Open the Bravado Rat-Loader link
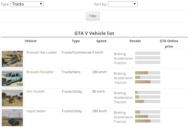Image resolution: width=190 pixels, height=127 pixels. [x=42, y=52]
